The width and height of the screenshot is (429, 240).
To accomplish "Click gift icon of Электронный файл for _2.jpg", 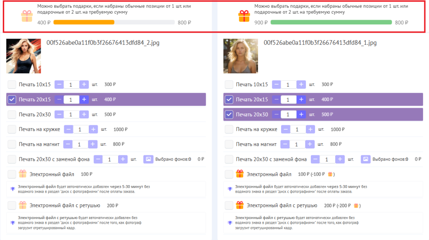I will 23,174.
